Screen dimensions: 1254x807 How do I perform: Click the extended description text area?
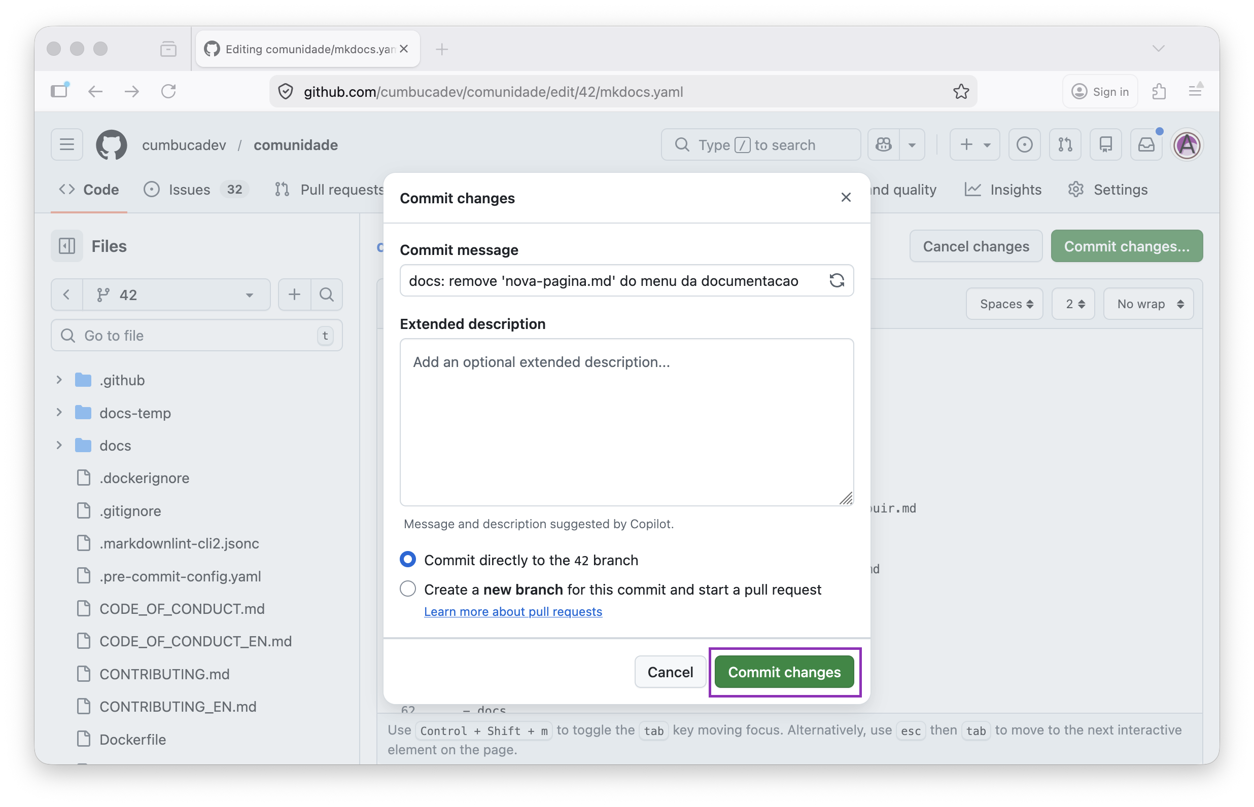pyautogui.click(x=626, y=422)
